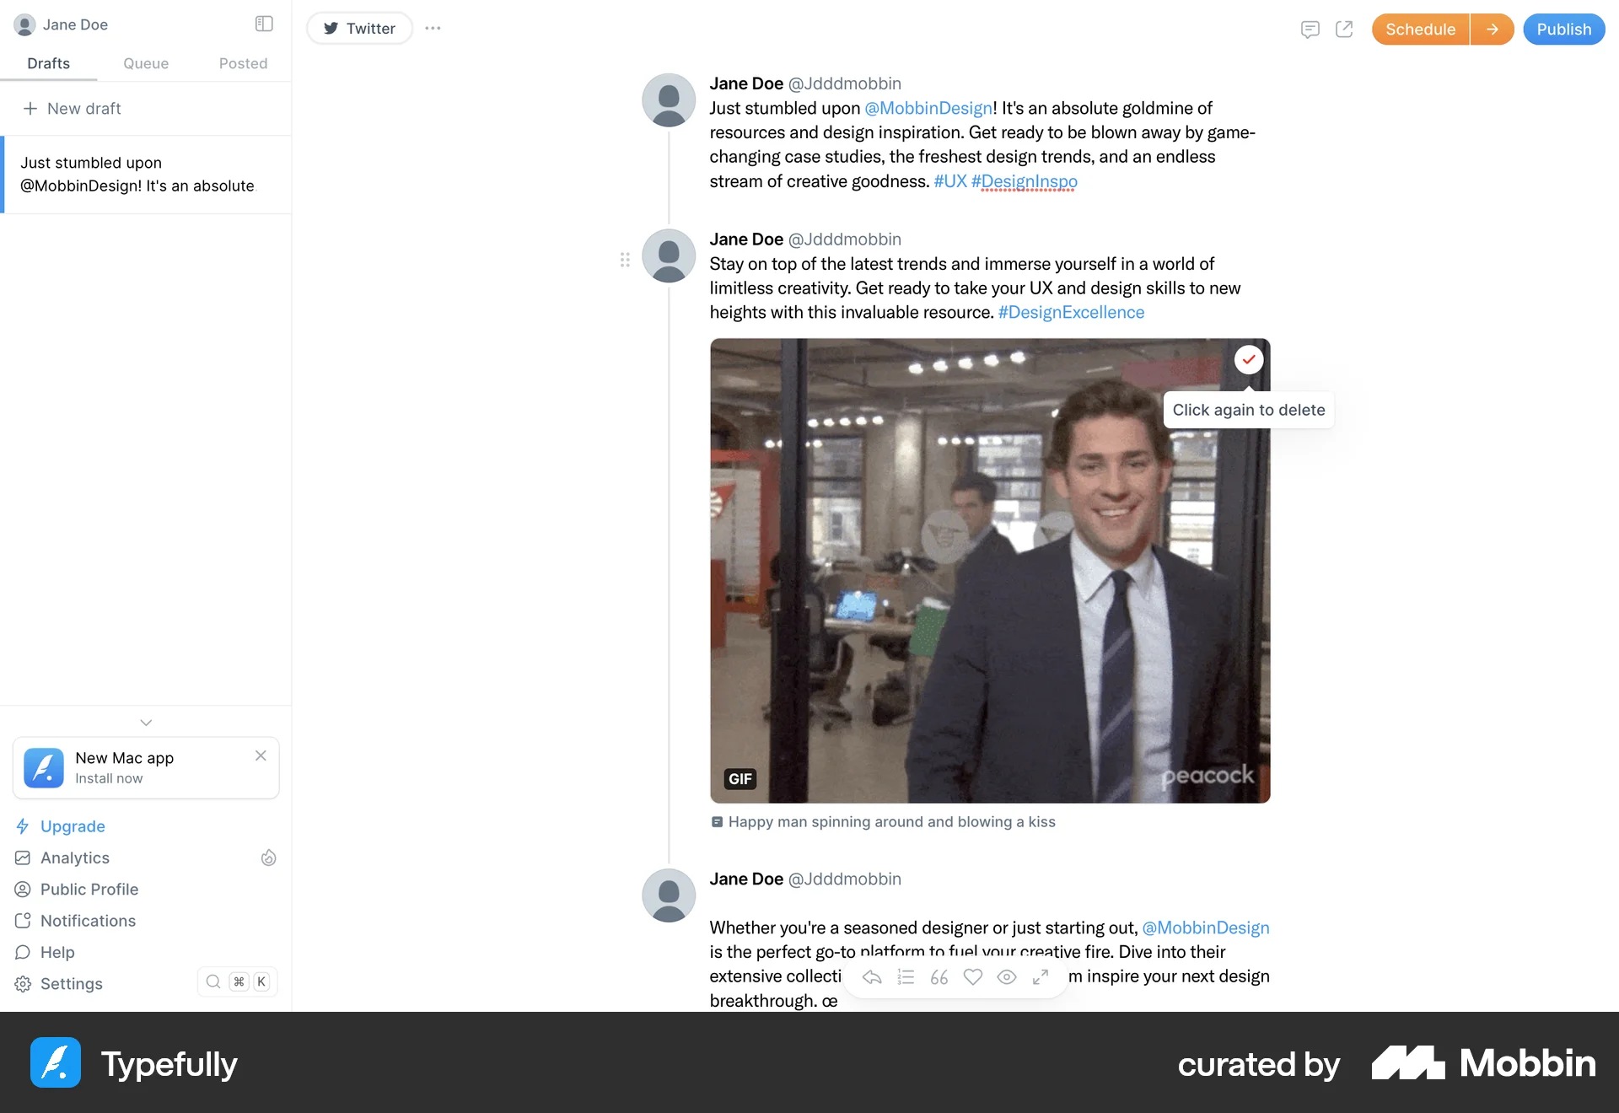Switch to the Posted tab

point(243,63)
